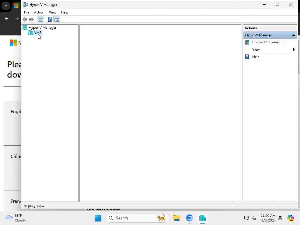Viewport: 300px width, 225px height.
Task: Open the File menu
Action: pyautogui.click(x=27, y=12)
